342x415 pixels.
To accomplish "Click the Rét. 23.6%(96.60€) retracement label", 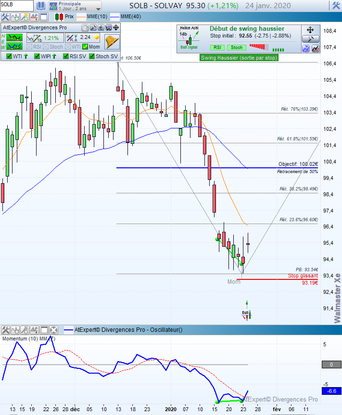I will click(x=299, y=219).
